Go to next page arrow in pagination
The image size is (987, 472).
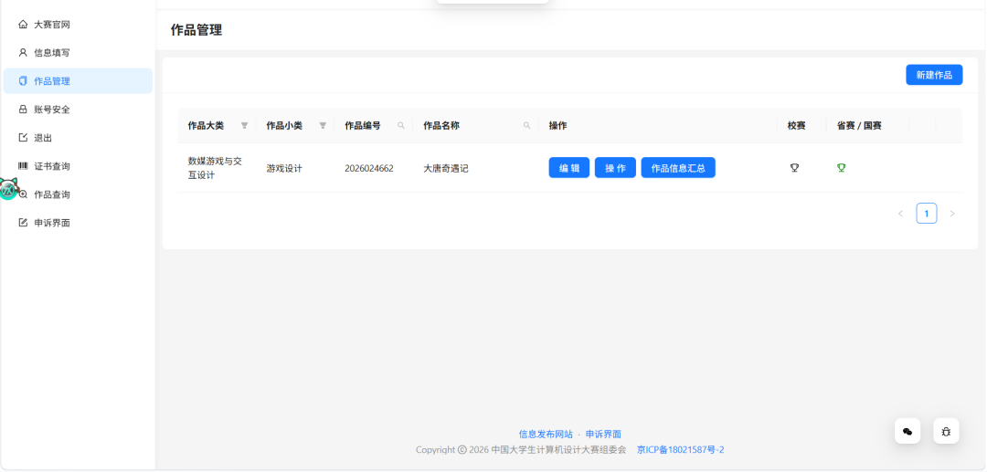[x=952, y=214]
